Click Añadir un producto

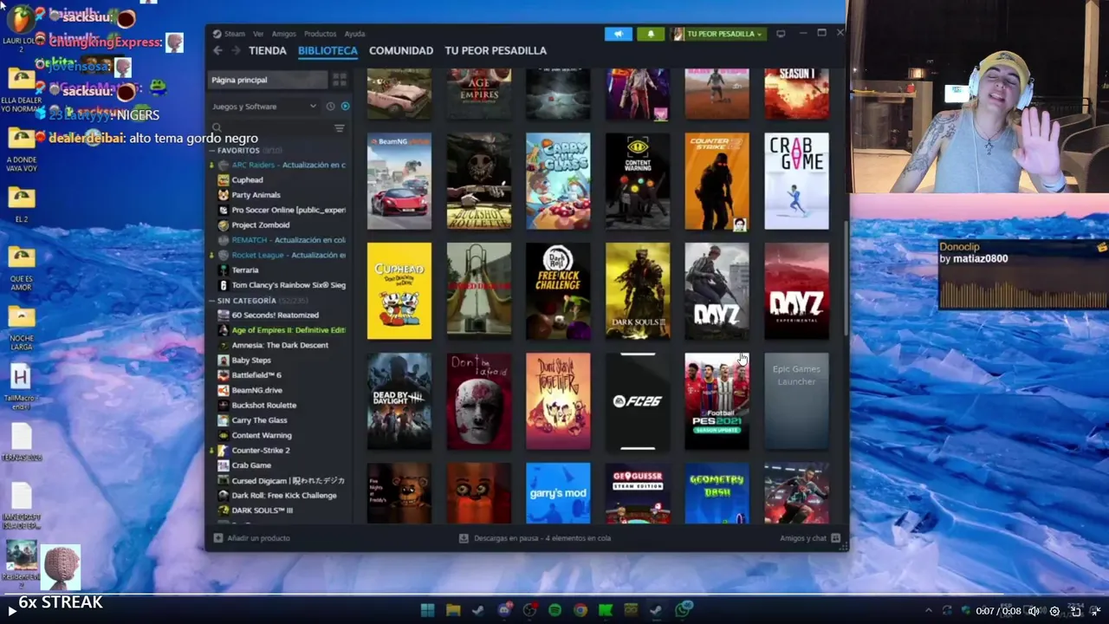point(251,538)
